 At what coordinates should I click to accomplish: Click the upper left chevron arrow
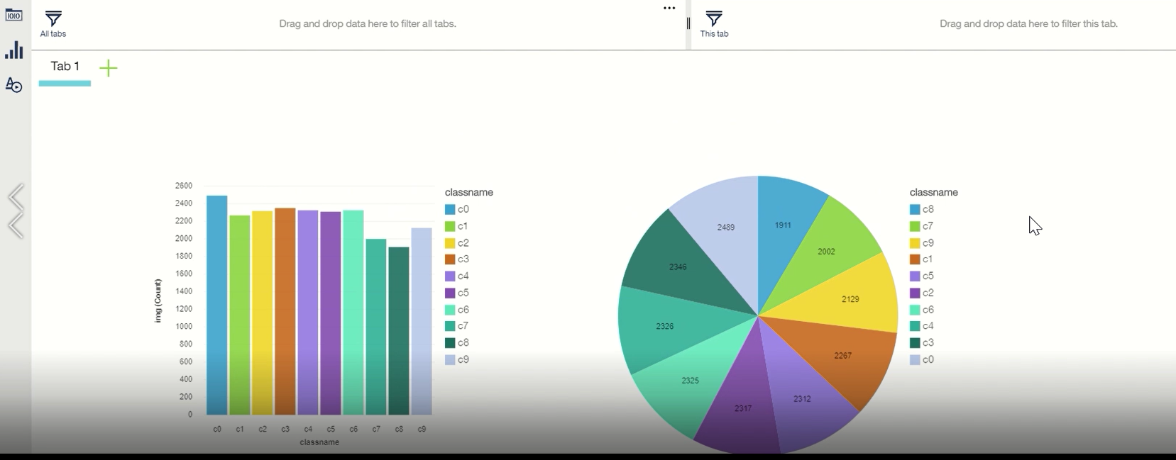pos(16,198)
